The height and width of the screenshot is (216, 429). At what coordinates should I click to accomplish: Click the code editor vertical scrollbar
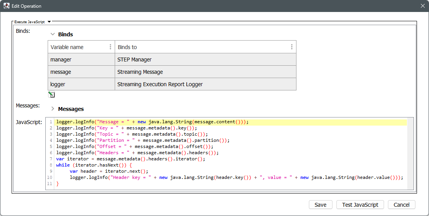(x=411, y=155)
